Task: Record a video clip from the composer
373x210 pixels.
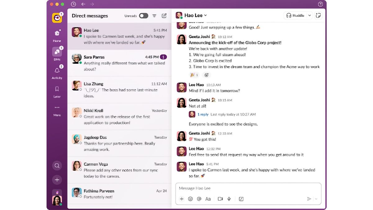Action: point(220,198)
